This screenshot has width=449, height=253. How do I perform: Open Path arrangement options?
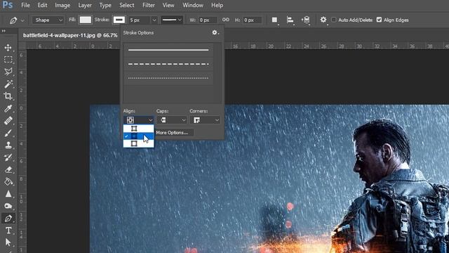click(306, 20)
